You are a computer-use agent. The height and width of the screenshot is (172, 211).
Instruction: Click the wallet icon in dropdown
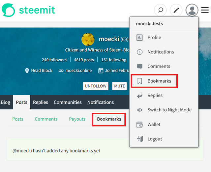(140, 125)
